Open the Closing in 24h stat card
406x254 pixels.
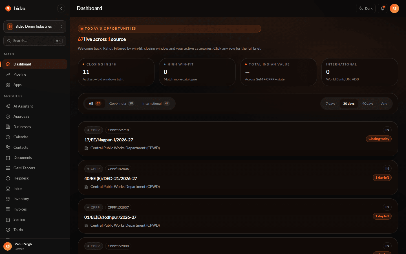(x=116, y=72)
